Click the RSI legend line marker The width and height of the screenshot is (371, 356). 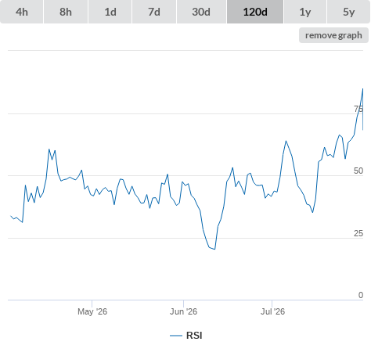click(176, 336)
